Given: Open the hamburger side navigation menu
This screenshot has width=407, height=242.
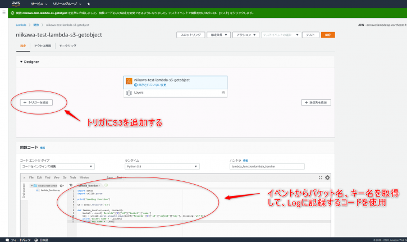Looking at the screenshot, I should tap(4, 12).
